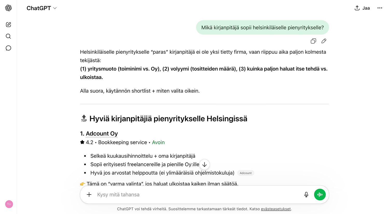Select 'Alla suora, käytännön shortlist' sentence
The height and width of the screenshot is (214, 388).
140,91
